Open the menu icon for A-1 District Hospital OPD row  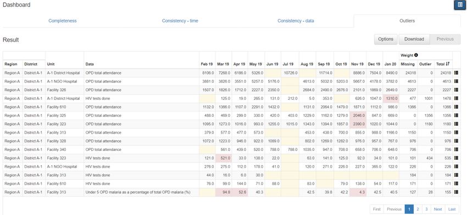tap(456, 73)
